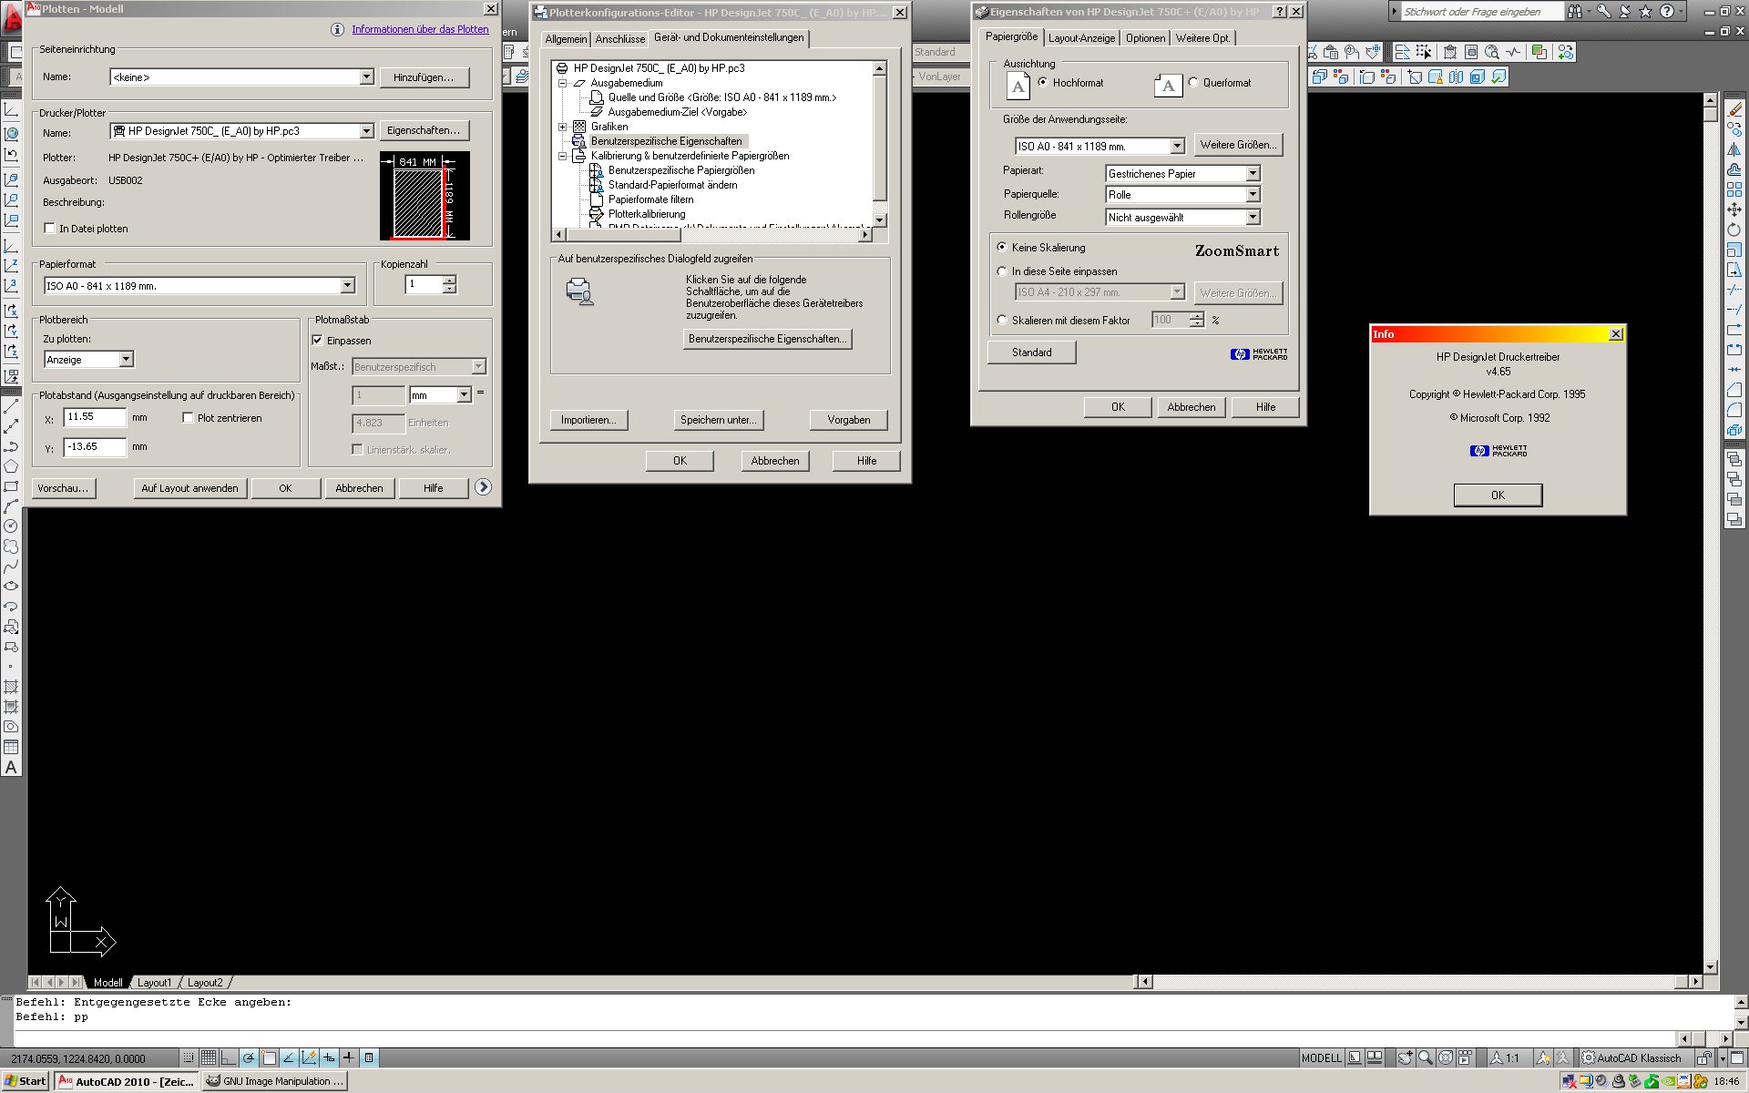The height and width of the screenshot is (1093, 1749).
Task: Click the binoculars search icon
Action: click(1574, 12)
